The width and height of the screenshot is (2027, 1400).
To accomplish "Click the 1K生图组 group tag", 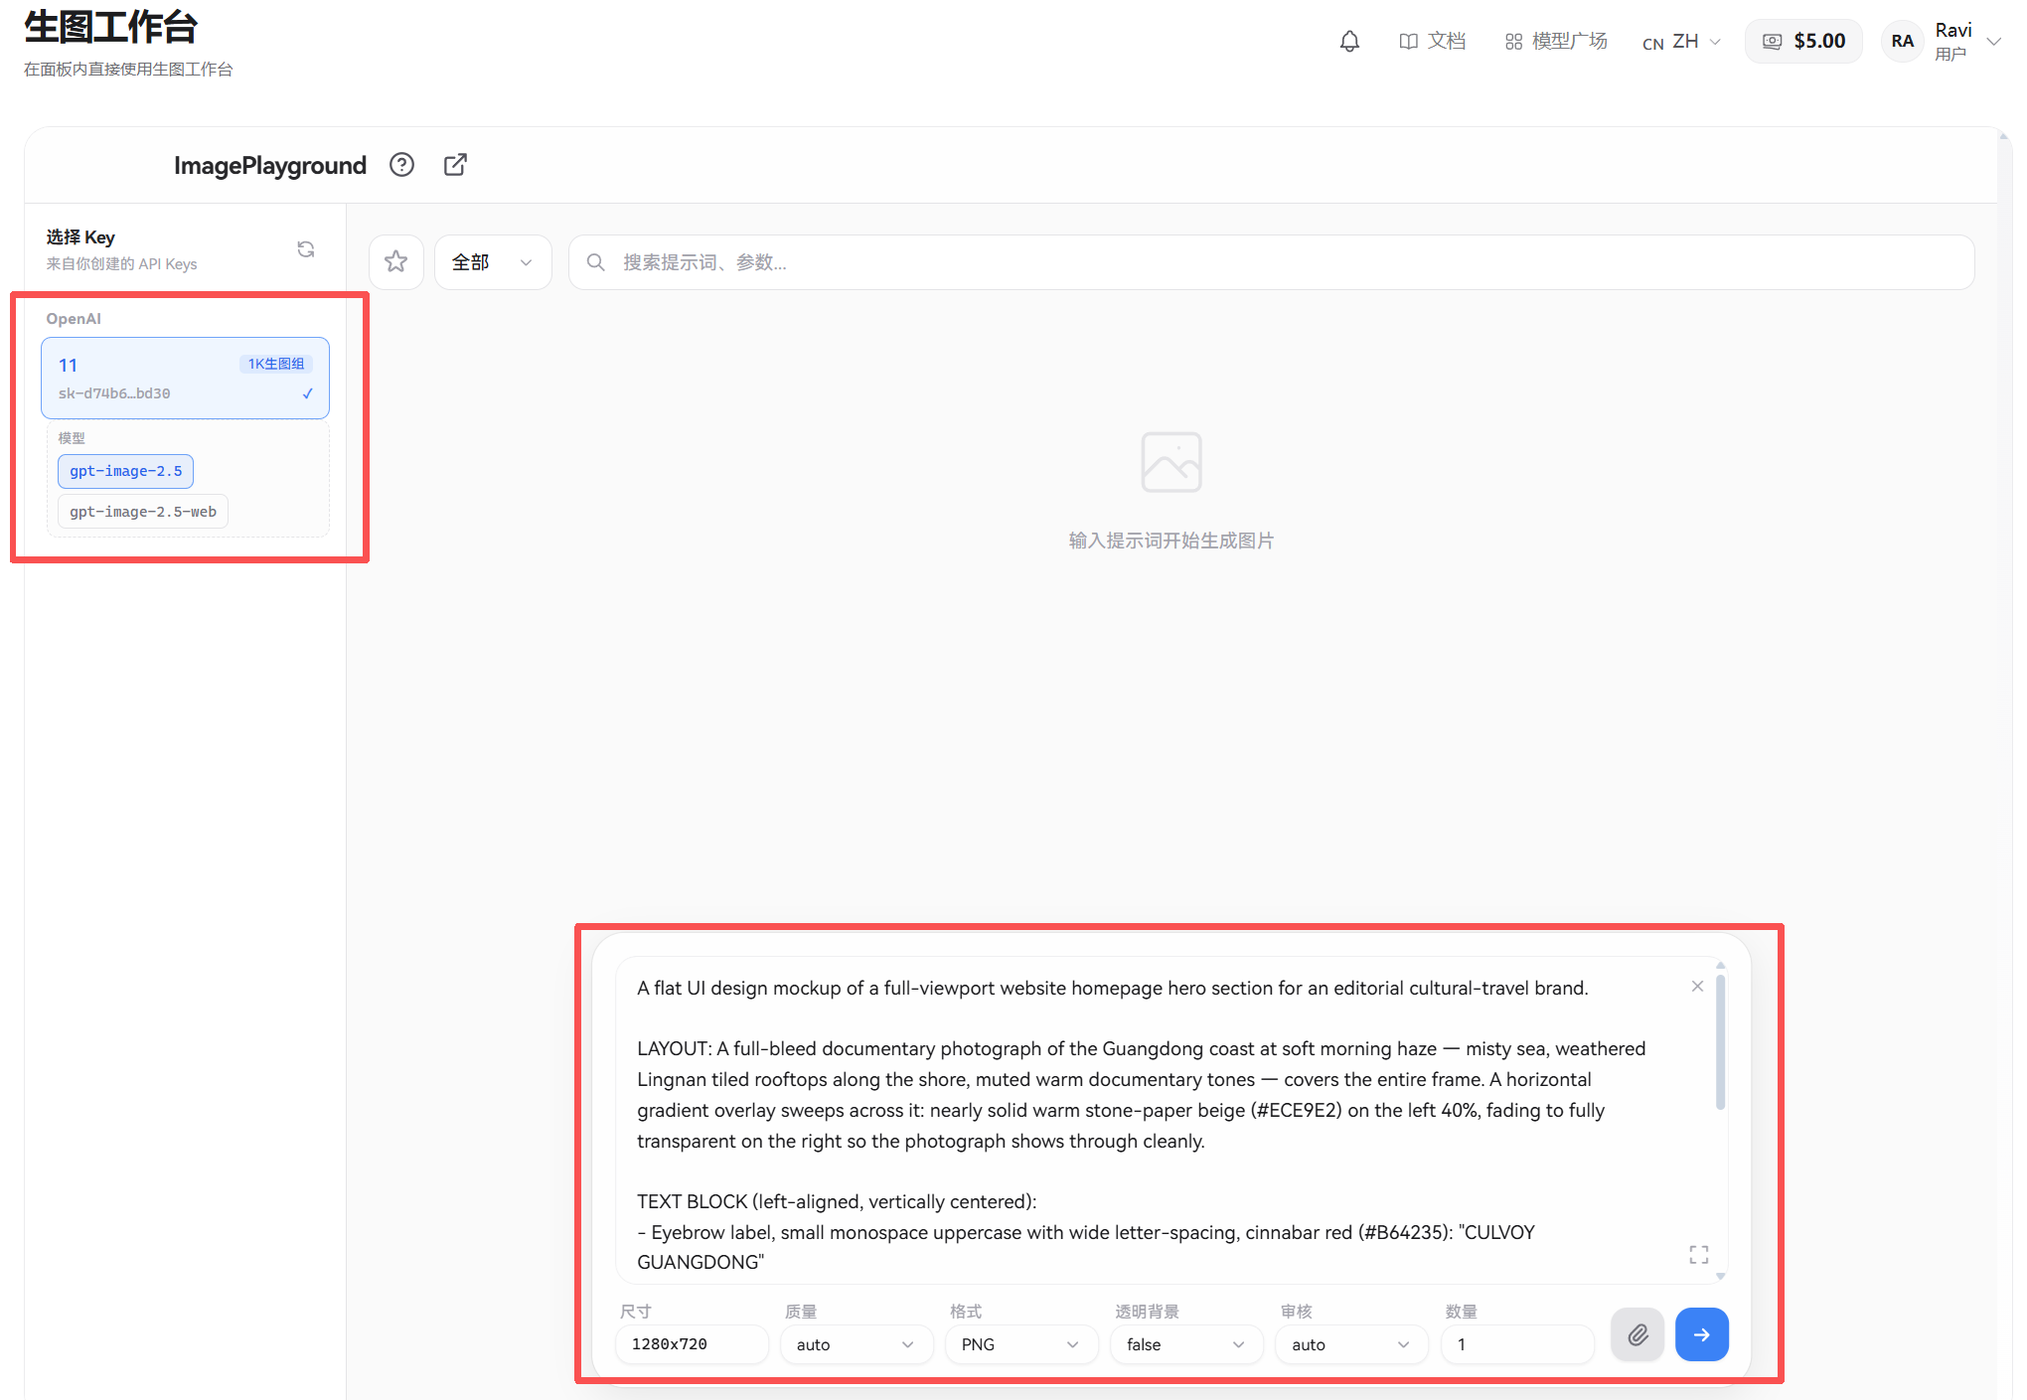I will click(x=275, y=364).
